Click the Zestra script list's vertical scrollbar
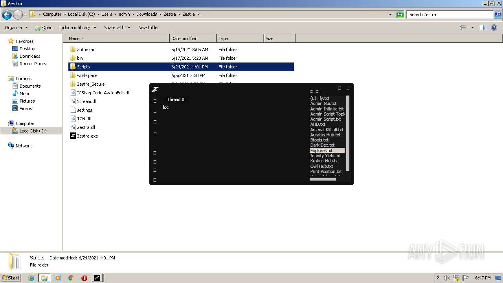503x283 pixels. coord(348,134)
